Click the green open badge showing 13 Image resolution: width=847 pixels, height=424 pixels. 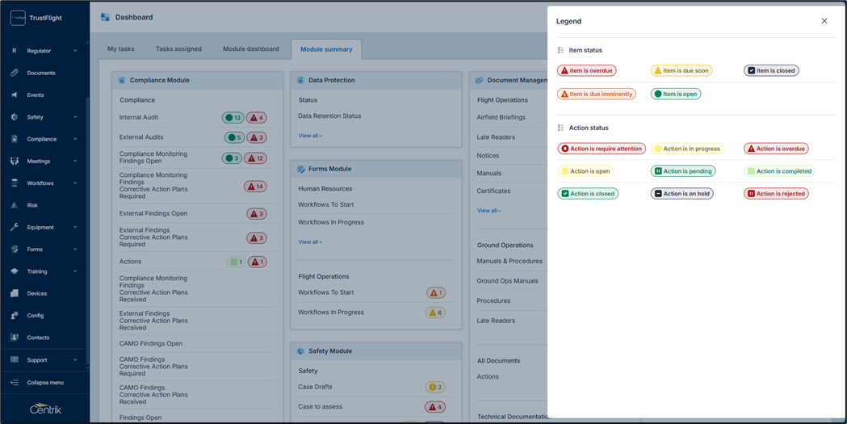tap(233, 118)
